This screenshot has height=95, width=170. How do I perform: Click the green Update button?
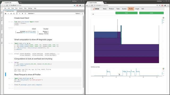tap(151, 13)
